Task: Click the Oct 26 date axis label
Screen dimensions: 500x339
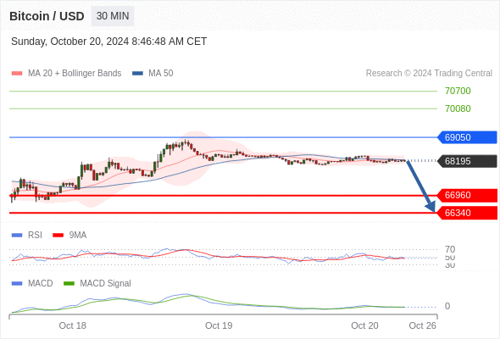Action: pos(422,325)
